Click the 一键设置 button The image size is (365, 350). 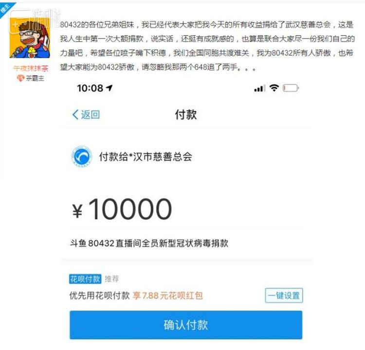284,295
